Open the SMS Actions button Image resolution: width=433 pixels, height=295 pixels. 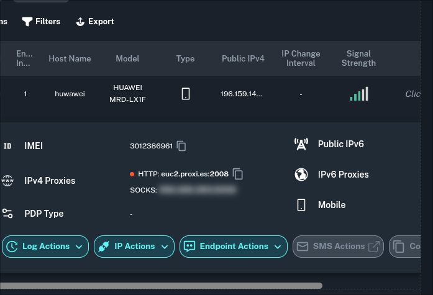click(x=338, y=247)
